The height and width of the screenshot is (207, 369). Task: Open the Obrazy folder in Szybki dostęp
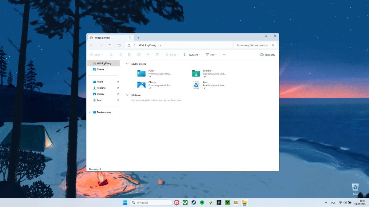141,85
